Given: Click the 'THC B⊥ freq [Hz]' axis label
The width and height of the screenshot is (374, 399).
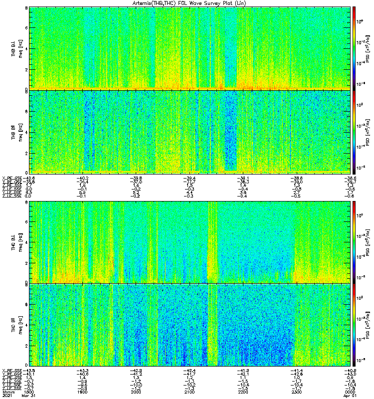Looking at the screenshot, I should pos(17,242).
